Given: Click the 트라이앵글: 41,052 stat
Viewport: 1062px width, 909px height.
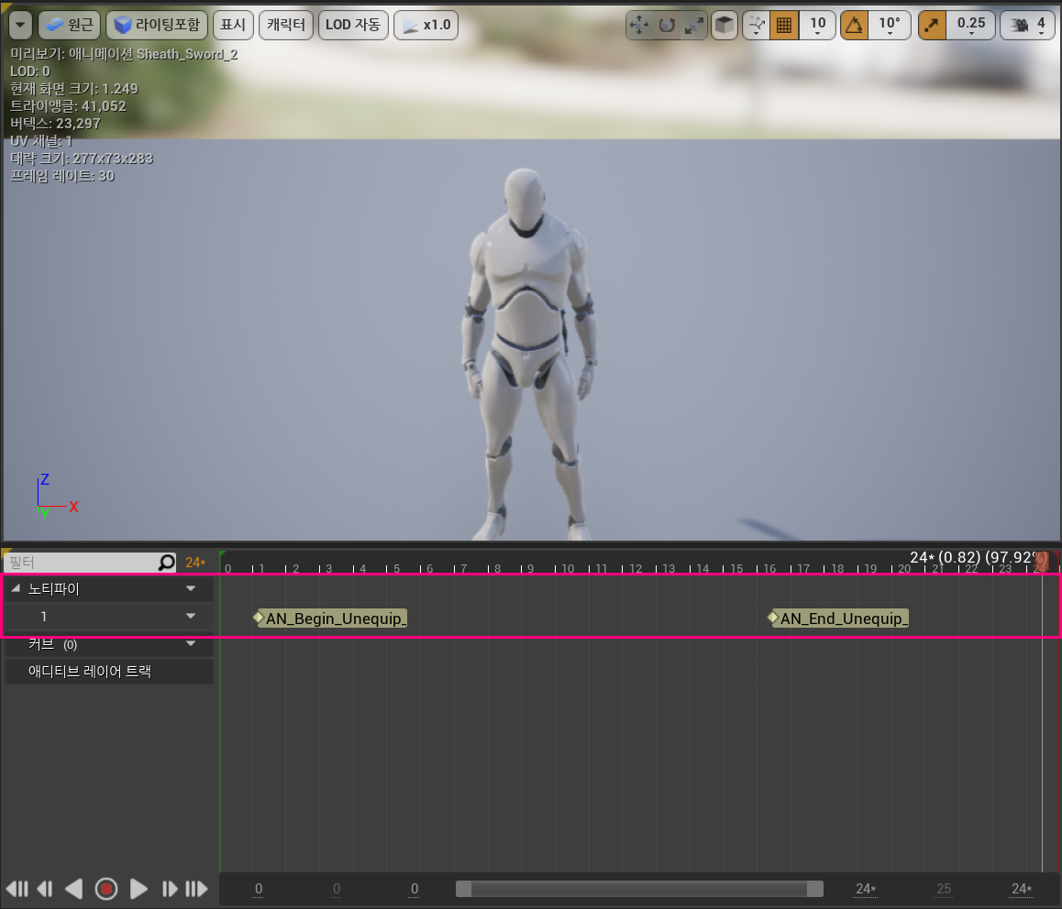Looking at the screenshot, I should tap(68, 106).
